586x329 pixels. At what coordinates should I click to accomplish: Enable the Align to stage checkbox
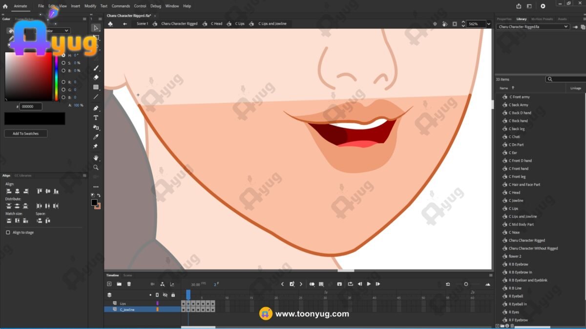point(8,232)
